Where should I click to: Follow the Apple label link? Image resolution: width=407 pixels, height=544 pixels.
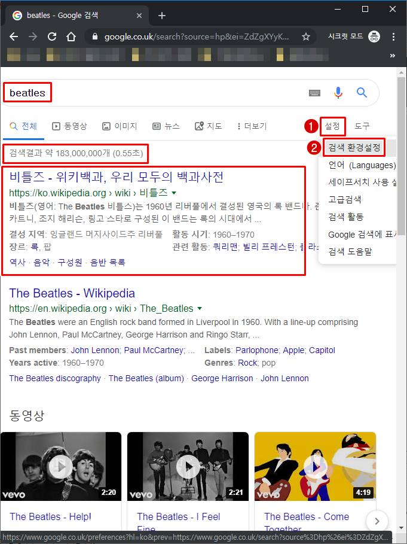click(x=293, y=351)
